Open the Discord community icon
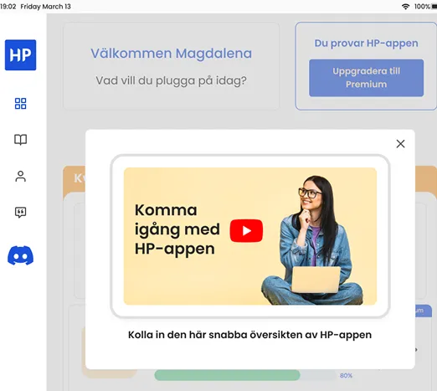The height and width of the screenshot is (391, 437). 20,255
